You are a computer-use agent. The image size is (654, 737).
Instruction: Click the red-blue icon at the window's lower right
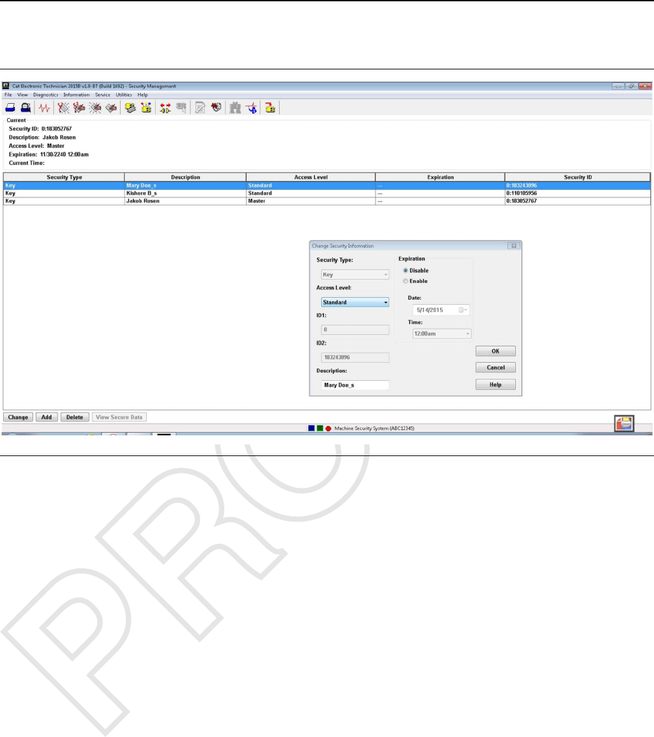point(624,424)
